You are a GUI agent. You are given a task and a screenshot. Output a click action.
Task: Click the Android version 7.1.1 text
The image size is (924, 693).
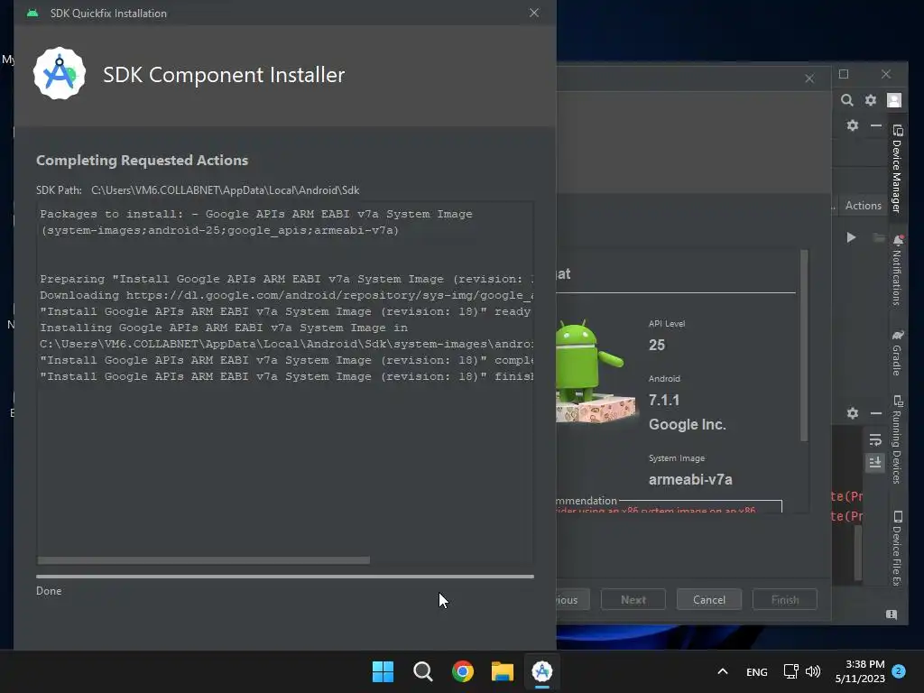664,400
